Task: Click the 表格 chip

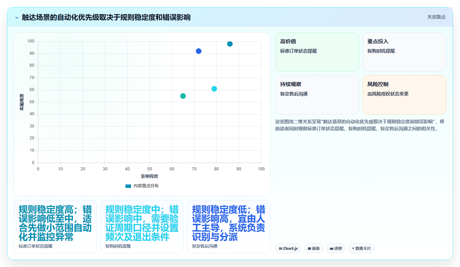Action: (313, 248)
